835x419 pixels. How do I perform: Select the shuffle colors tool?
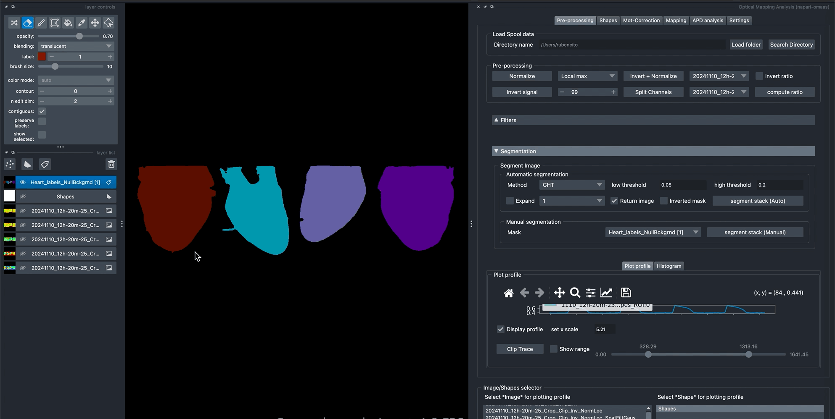pyautogui.click(x=14, y=23)
